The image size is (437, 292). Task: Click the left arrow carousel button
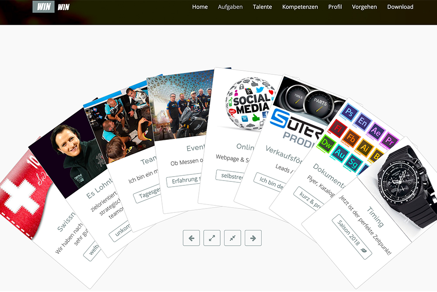(x=191, y=238)
